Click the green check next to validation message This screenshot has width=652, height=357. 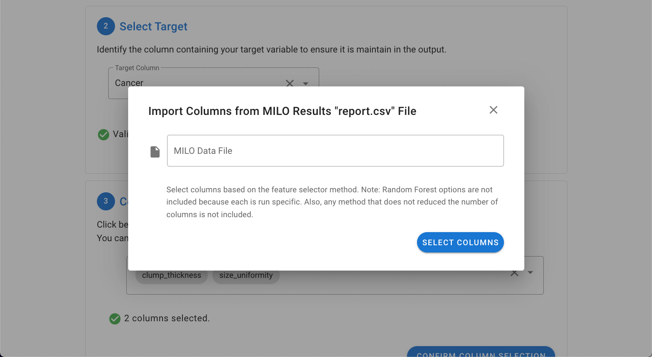tap(104, 134)
